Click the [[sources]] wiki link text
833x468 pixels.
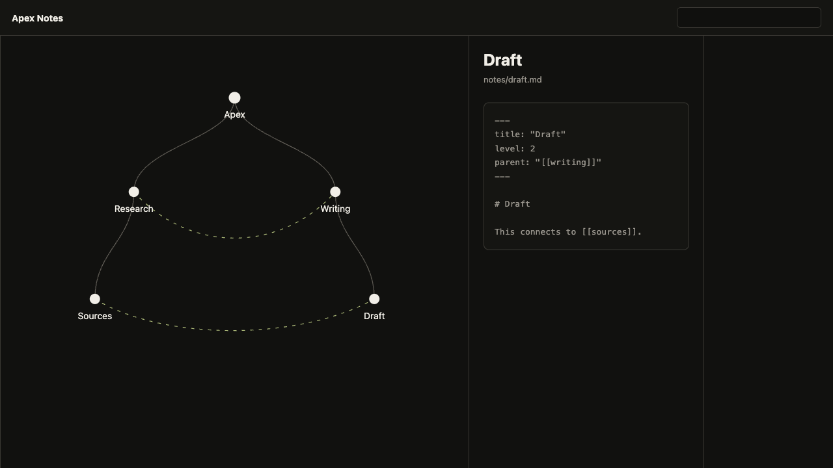click(x=609, y=232)
